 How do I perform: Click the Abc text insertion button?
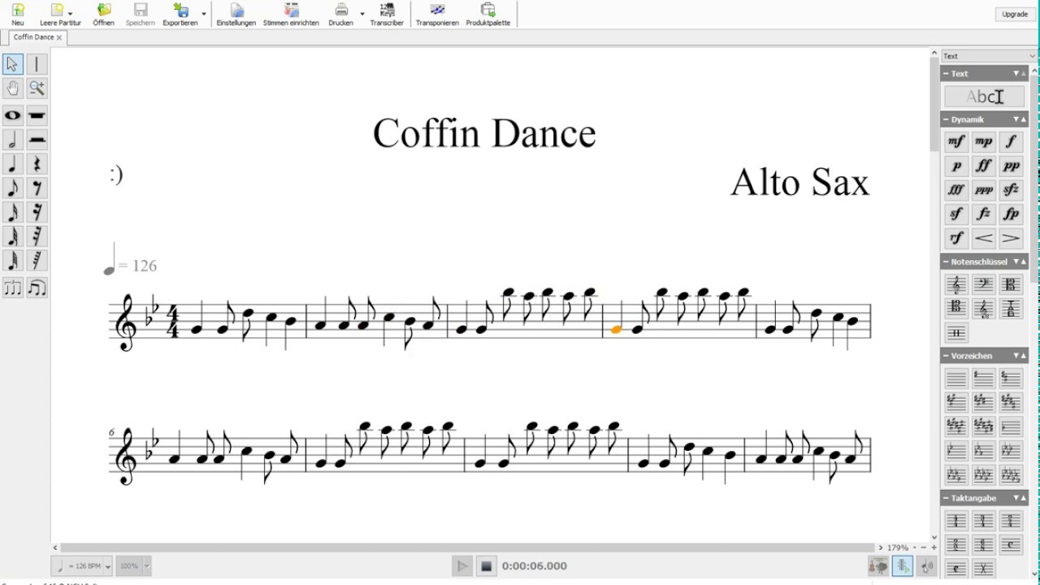984,97
